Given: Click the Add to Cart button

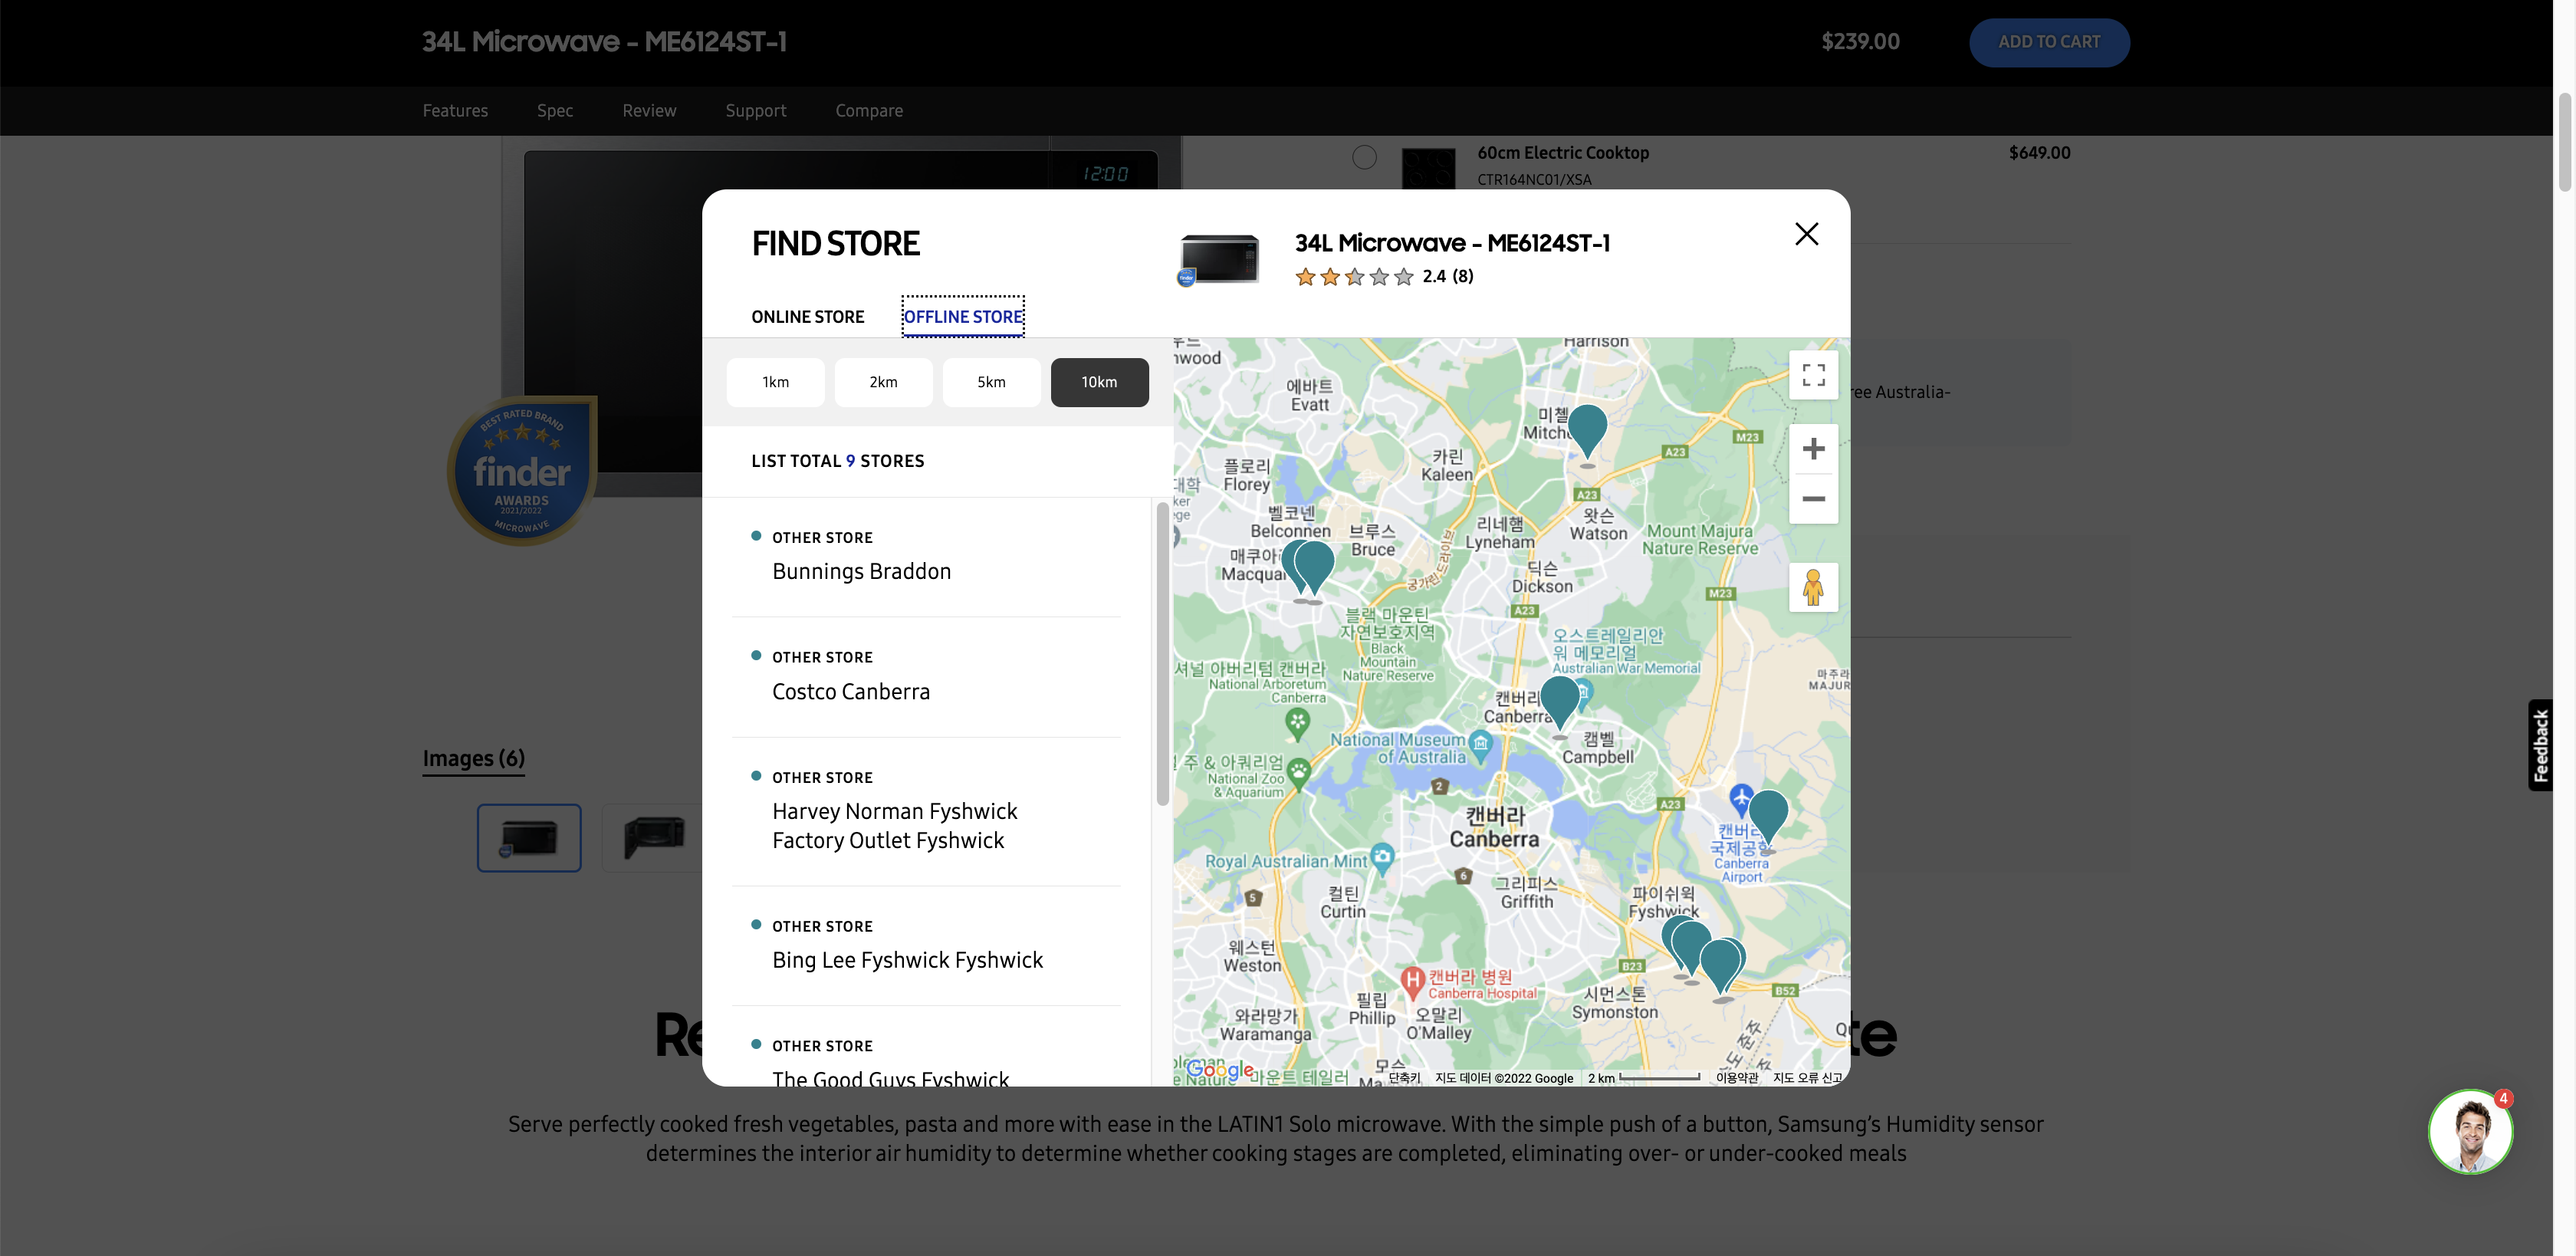Looking at the screenshot, I should click(x=2049, y=42).
